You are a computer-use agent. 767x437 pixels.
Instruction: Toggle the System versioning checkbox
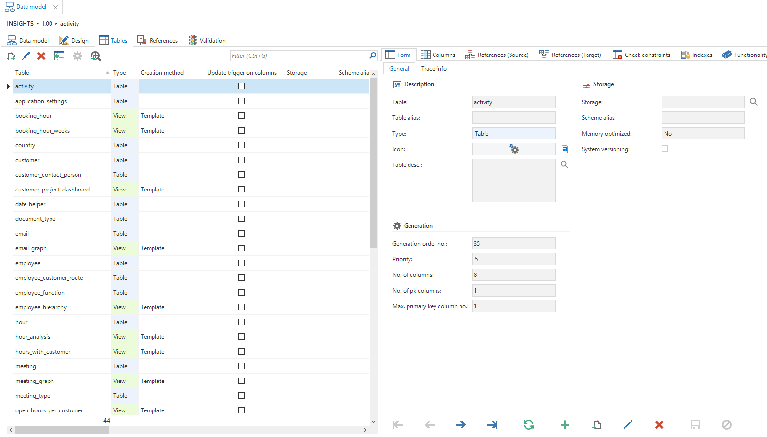665,149
